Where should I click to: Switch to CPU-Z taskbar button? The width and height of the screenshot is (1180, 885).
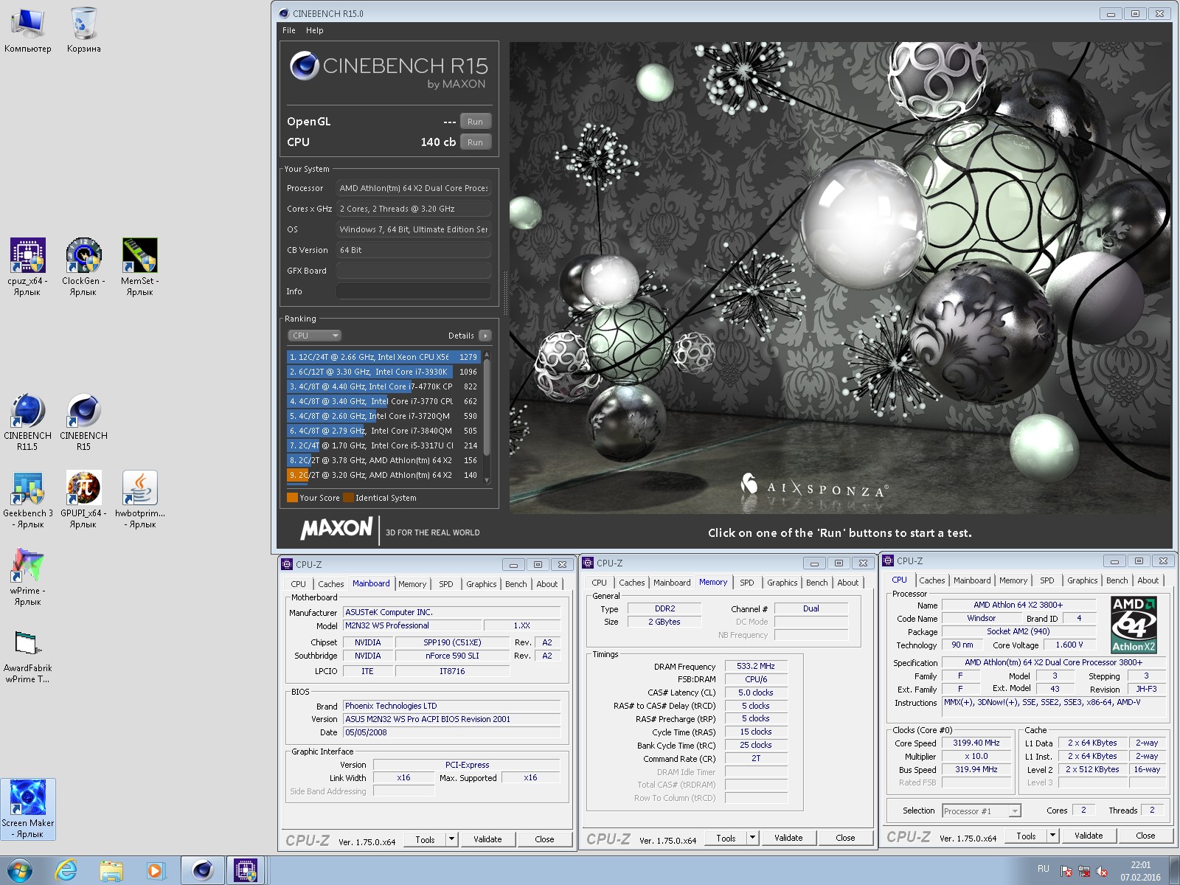pyautogui.click(x=246, y=871)
